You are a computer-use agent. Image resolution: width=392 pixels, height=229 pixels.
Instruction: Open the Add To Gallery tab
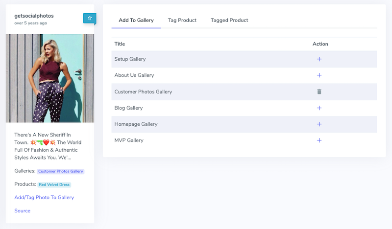(136, 20)
